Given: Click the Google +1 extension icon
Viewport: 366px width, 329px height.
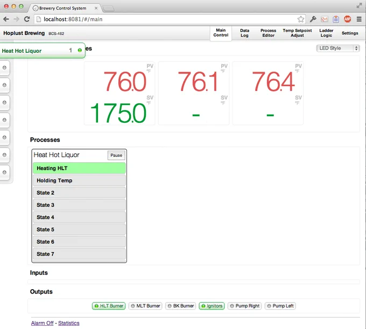Looking at the screenshot, I should click(325, 19).
